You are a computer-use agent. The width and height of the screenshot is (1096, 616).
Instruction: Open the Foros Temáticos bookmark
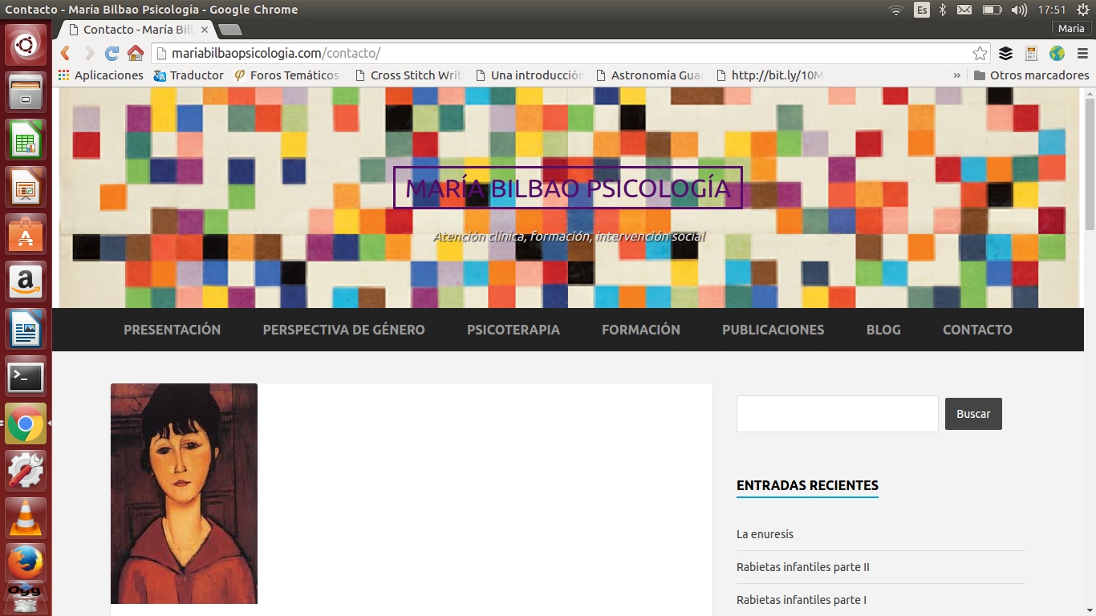[x=286, y=75]
